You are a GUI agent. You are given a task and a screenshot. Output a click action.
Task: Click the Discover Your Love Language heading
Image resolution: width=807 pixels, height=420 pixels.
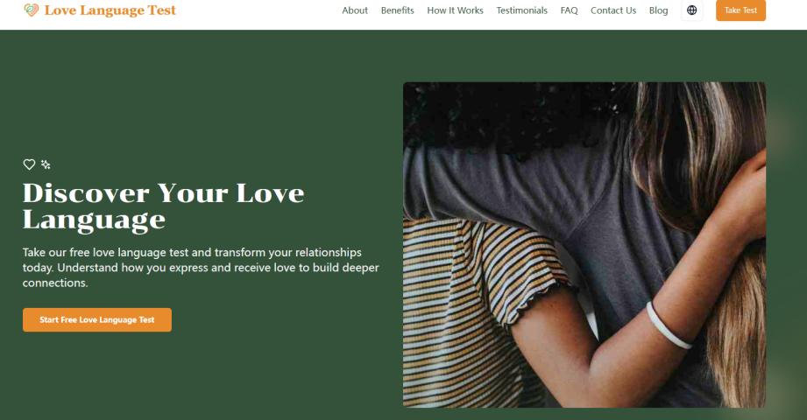click(x=163, y=206)
